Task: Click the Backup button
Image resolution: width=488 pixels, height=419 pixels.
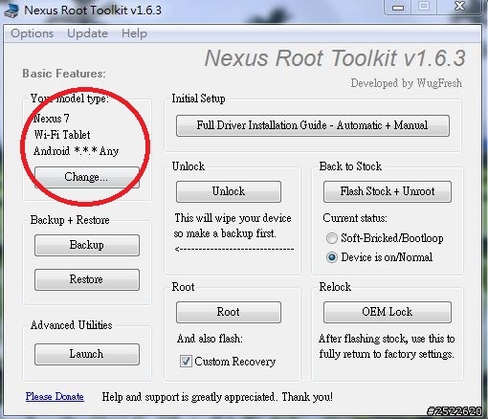Action: coord(87,245)
